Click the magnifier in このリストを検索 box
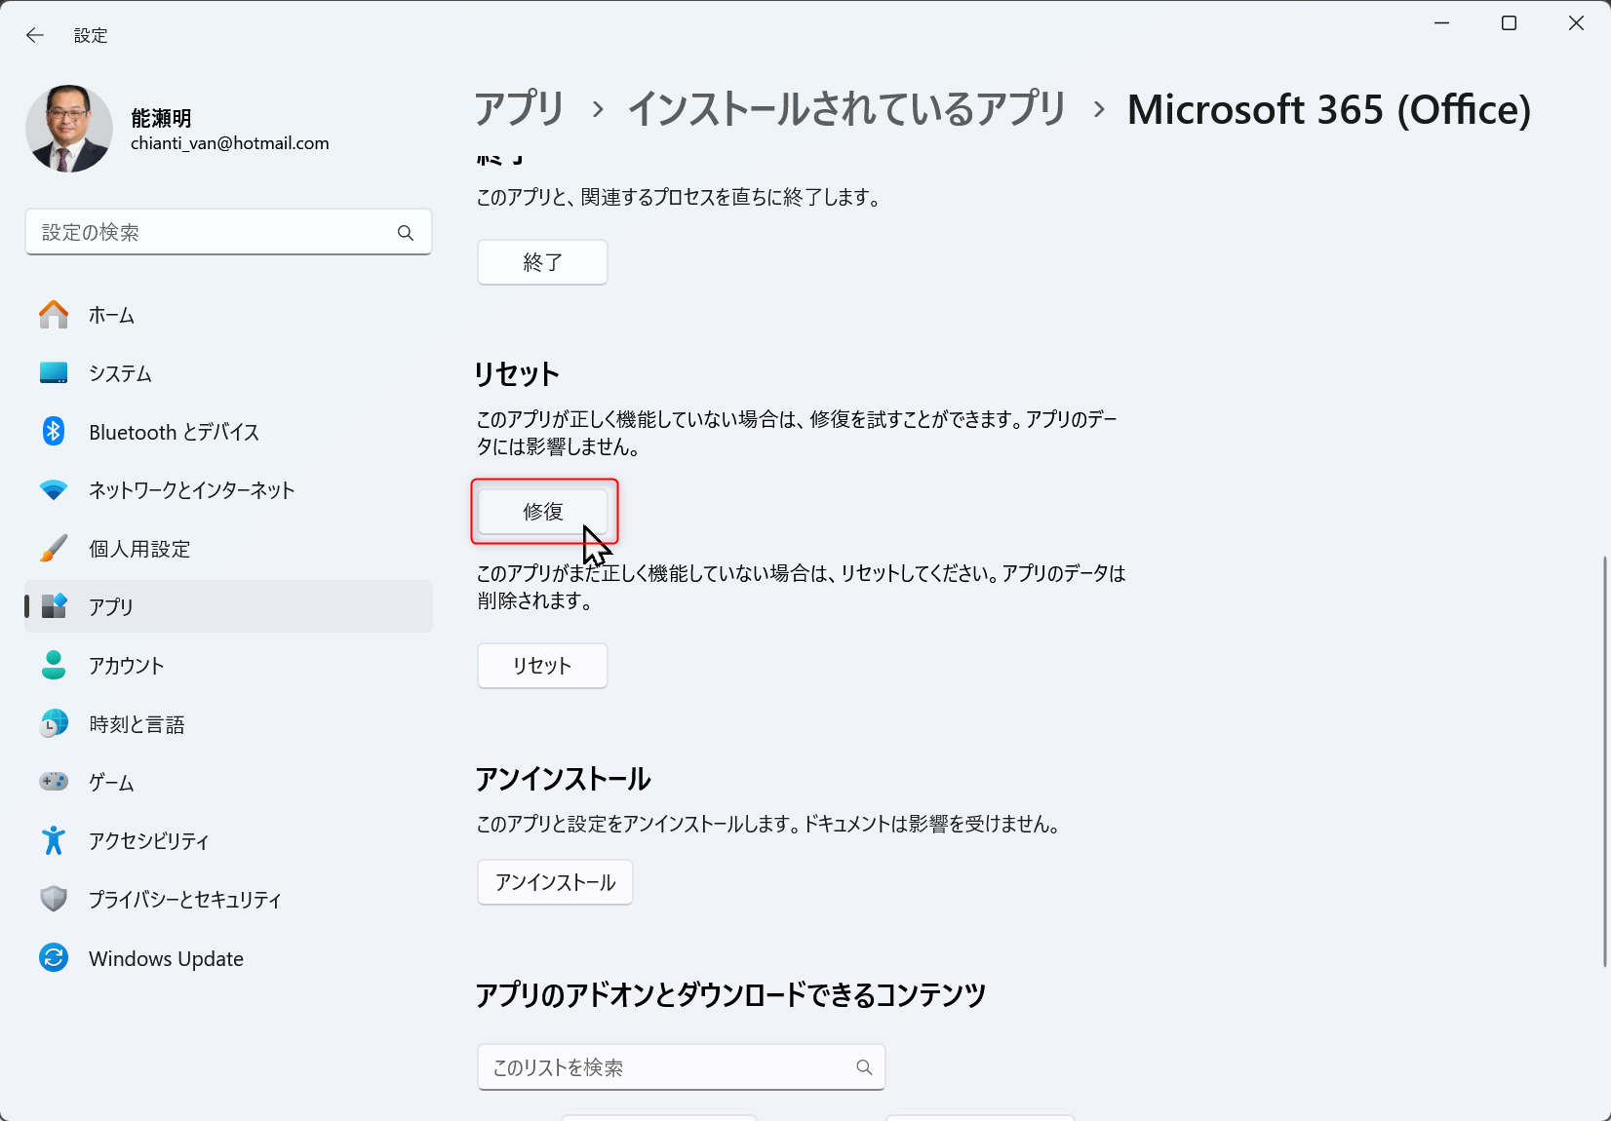 (864, 1067)
